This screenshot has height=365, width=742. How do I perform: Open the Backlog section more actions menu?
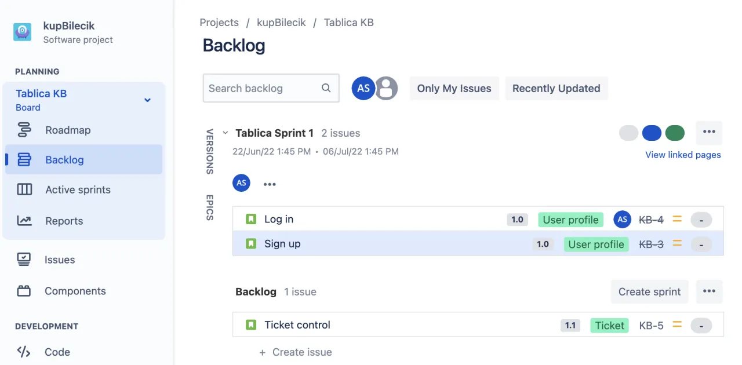(709, 291)
